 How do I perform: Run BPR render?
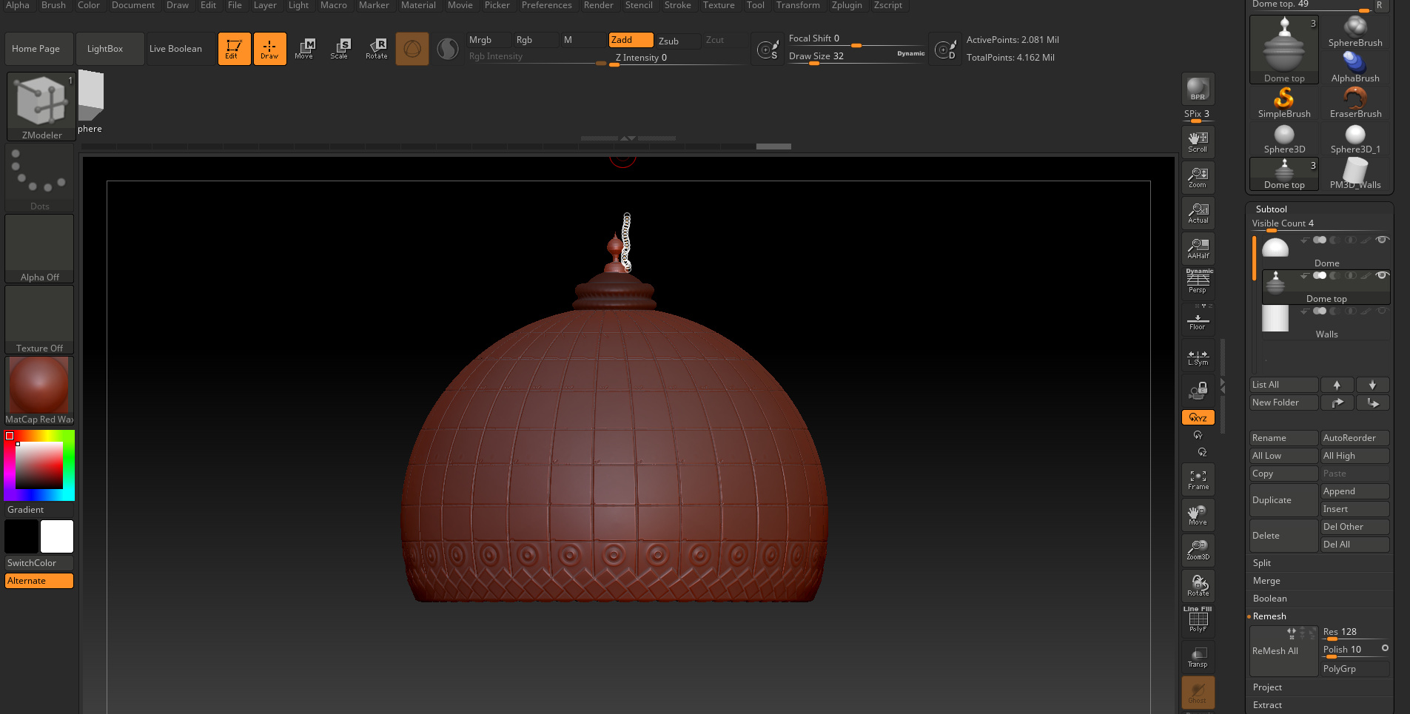point(1198,90)
